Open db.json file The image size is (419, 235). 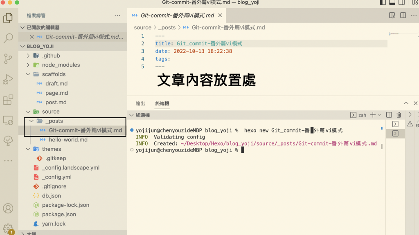coord(51,196)
